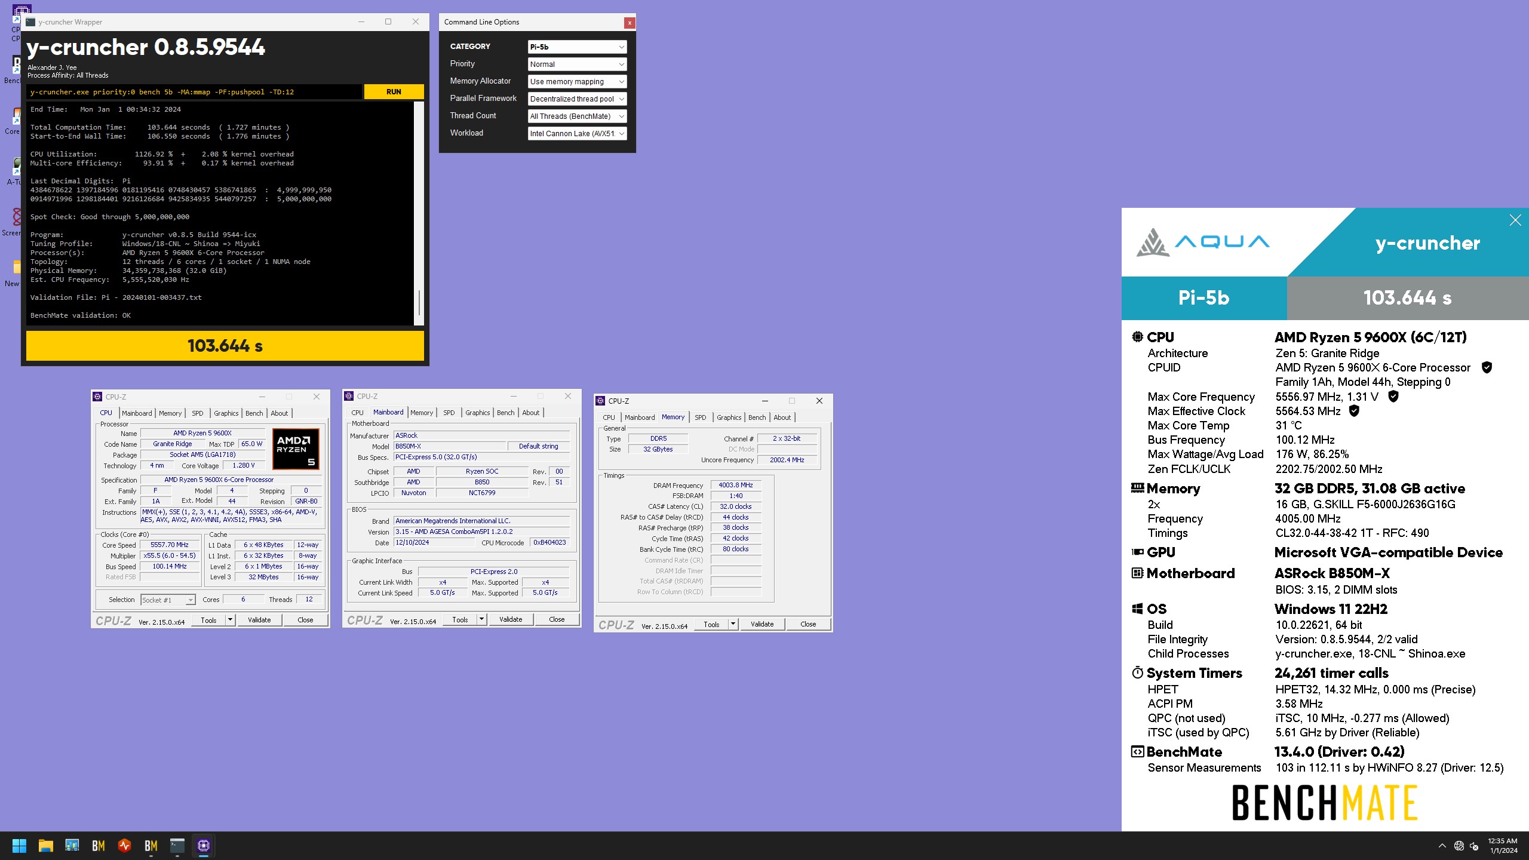
Task: Click the verification shield next to CPUID processor name
Action: [x=1487, y=367]
